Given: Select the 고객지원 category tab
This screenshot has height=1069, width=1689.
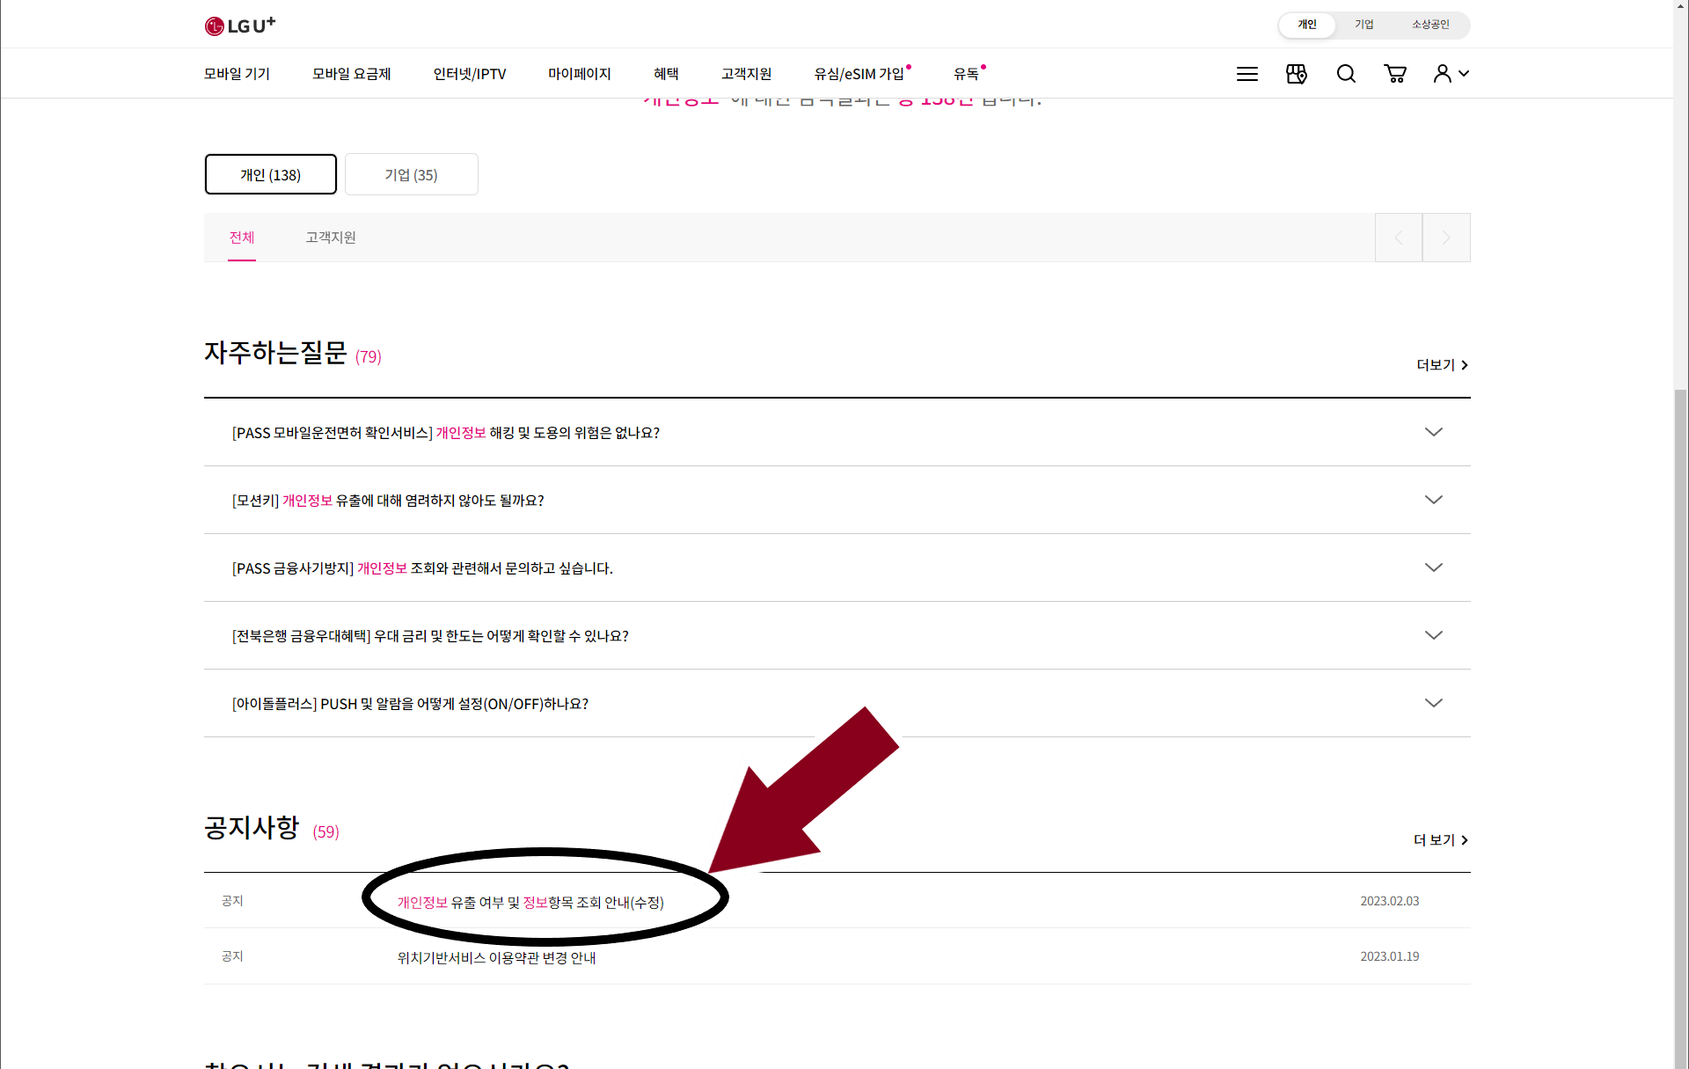Looking at the screenshot, I should tap(331, 238).
